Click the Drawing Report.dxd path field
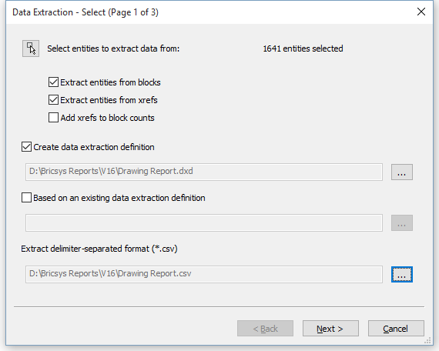 pos(204,172)
